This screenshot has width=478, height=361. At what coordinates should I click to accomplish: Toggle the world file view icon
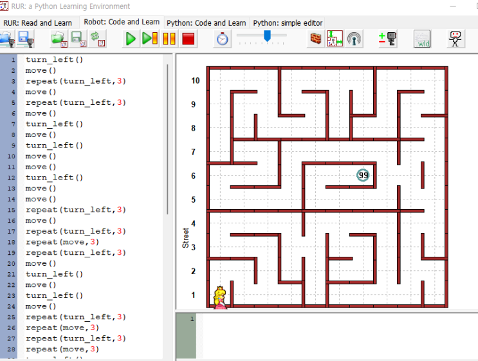(422, 39)
